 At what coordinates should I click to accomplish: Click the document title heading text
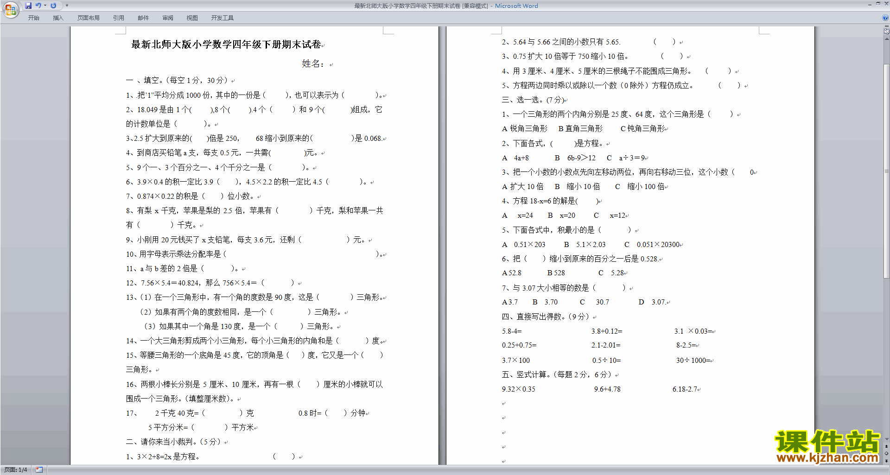(226, 44)
